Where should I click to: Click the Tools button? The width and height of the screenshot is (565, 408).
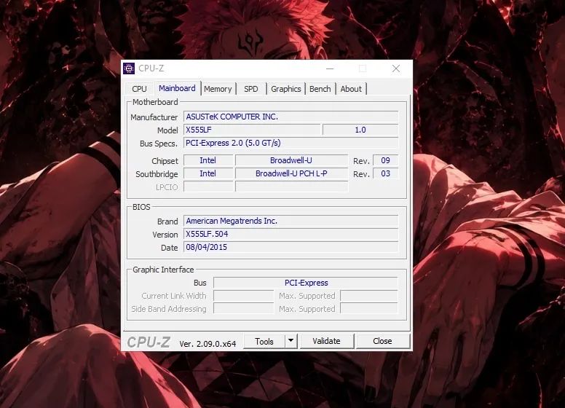point(264,341)
